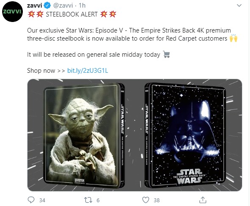Click the @zavvi handle
The height and width of the screenshot is (206, 250).
pos(63,5)
